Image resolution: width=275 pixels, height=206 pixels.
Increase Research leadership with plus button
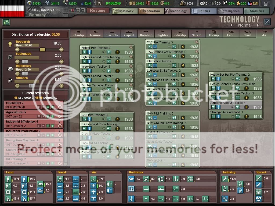61,49
